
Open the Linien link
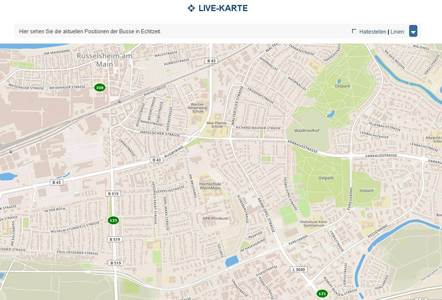397,32
